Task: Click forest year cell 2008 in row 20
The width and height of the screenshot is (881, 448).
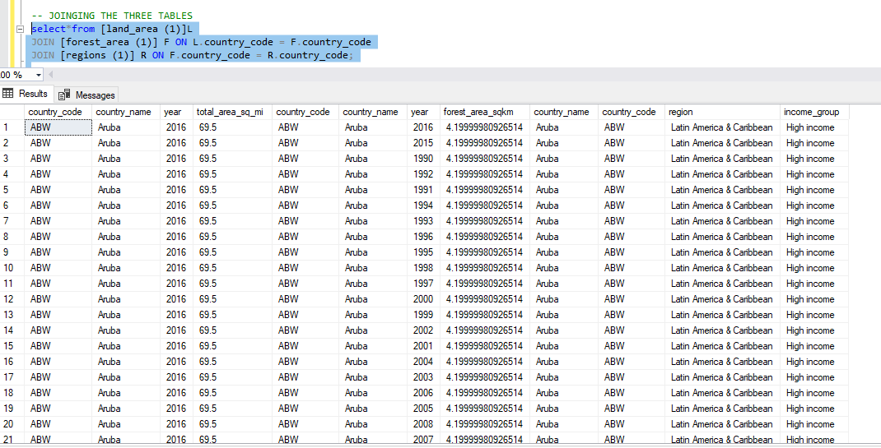Action: 424,424
